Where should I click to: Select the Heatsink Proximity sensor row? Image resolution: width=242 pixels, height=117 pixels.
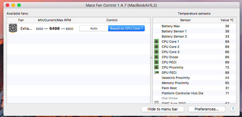point(195,78)
